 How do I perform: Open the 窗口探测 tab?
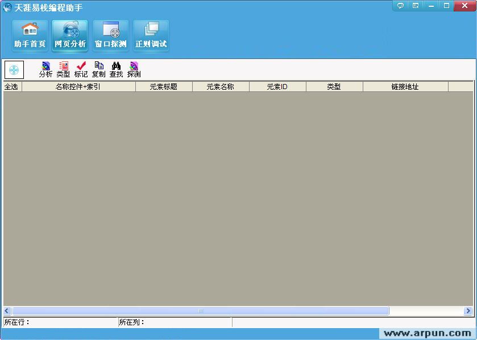point(111,36)
